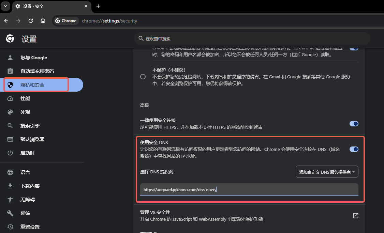The image size is (384, 233).
Task: Click the 一律使用安全连接 title text
Action: pyautogui.click(x=158, y=120)
